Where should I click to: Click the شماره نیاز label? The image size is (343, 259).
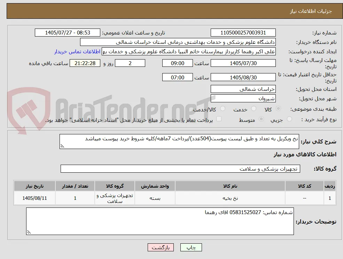click(x=324, y=33)
